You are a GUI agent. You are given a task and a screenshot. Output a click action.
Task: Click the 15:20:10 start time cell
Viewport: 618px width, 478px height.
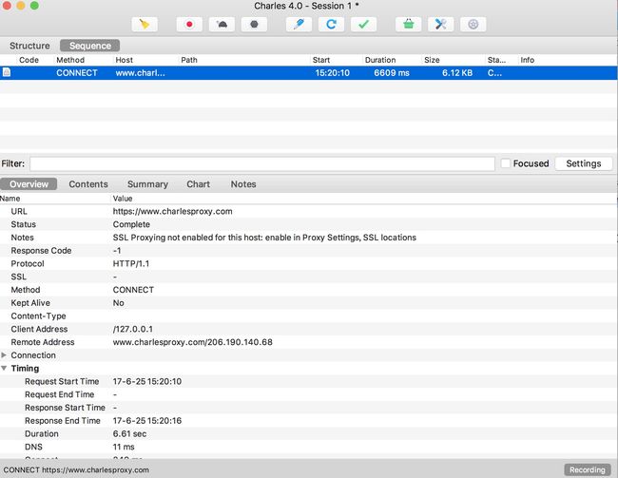point(332,73)
